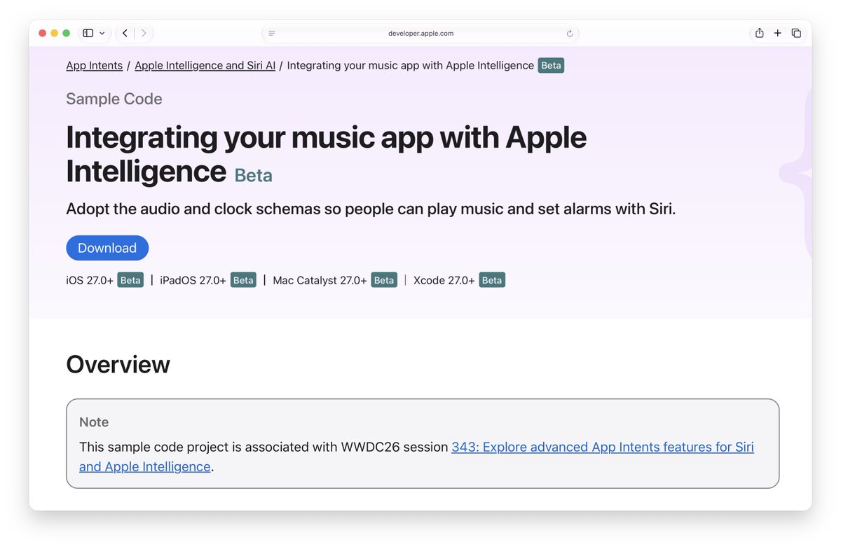Click the Overview heading
Screen dimensions: 841x549
(x=118, y=364)
